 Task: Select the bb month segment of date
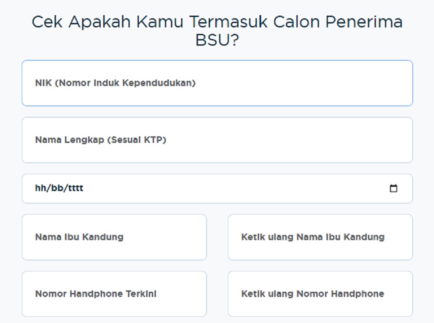pyautogui.click(x=57, y=188)
